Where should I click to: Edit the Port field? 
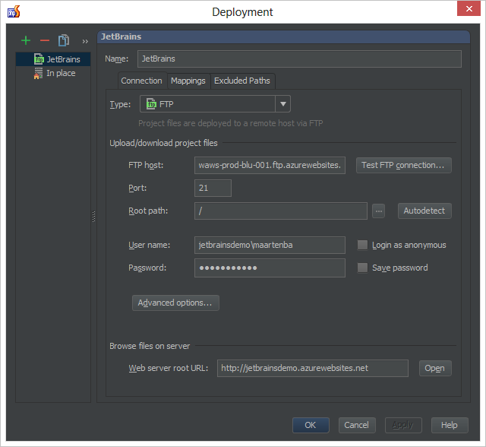[x=213, y=188]
